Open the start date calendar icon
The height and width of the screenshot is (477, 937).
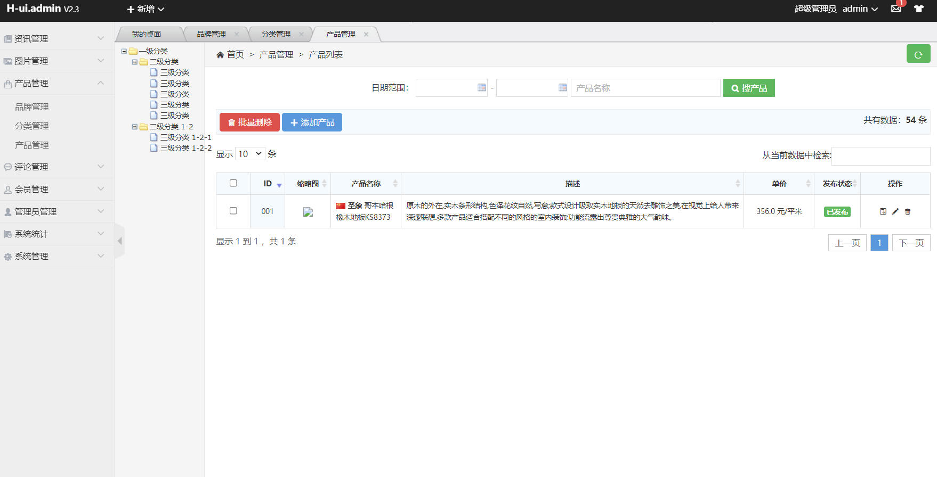(x=482, y=87)
